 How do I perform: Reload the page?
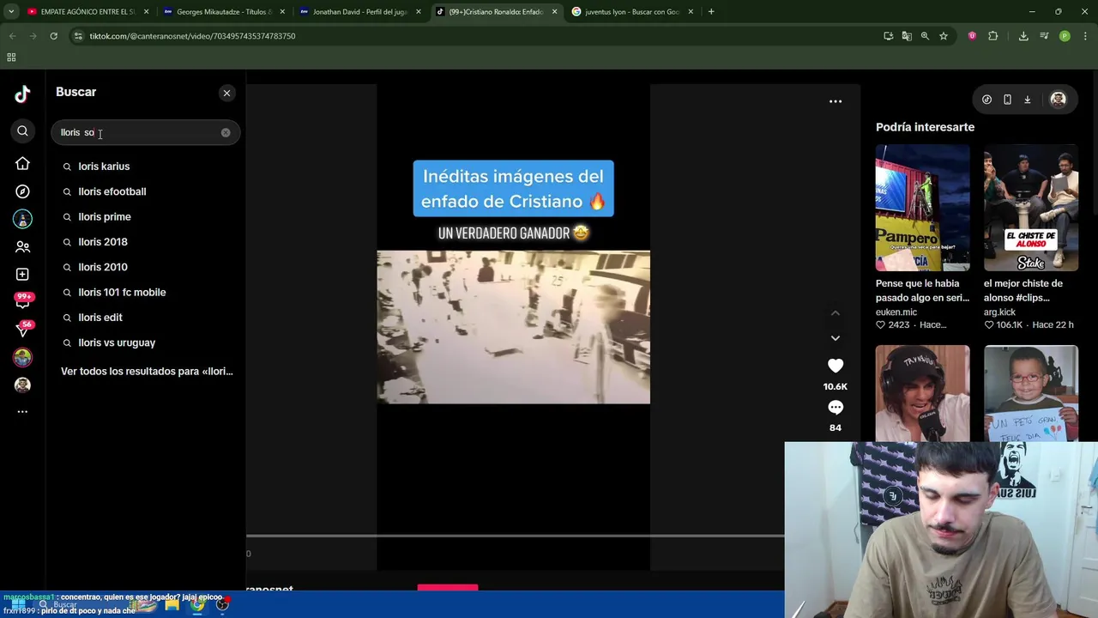pos(53,36)
